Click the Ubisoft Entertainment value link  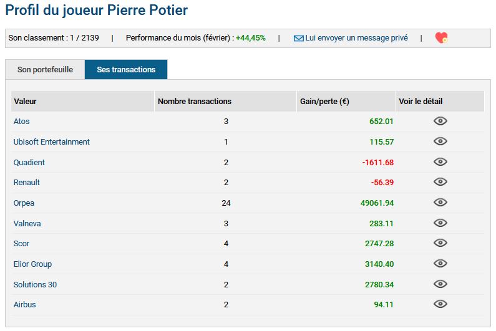[52, 142]
